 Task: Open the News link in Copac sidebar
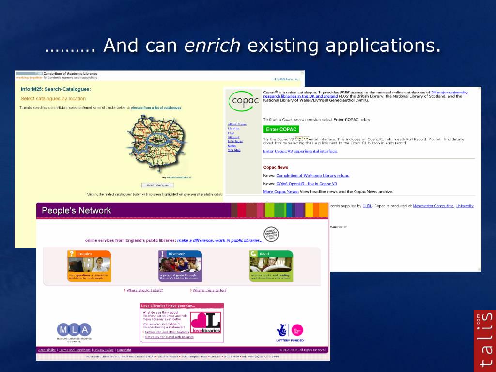pos(232,146)
